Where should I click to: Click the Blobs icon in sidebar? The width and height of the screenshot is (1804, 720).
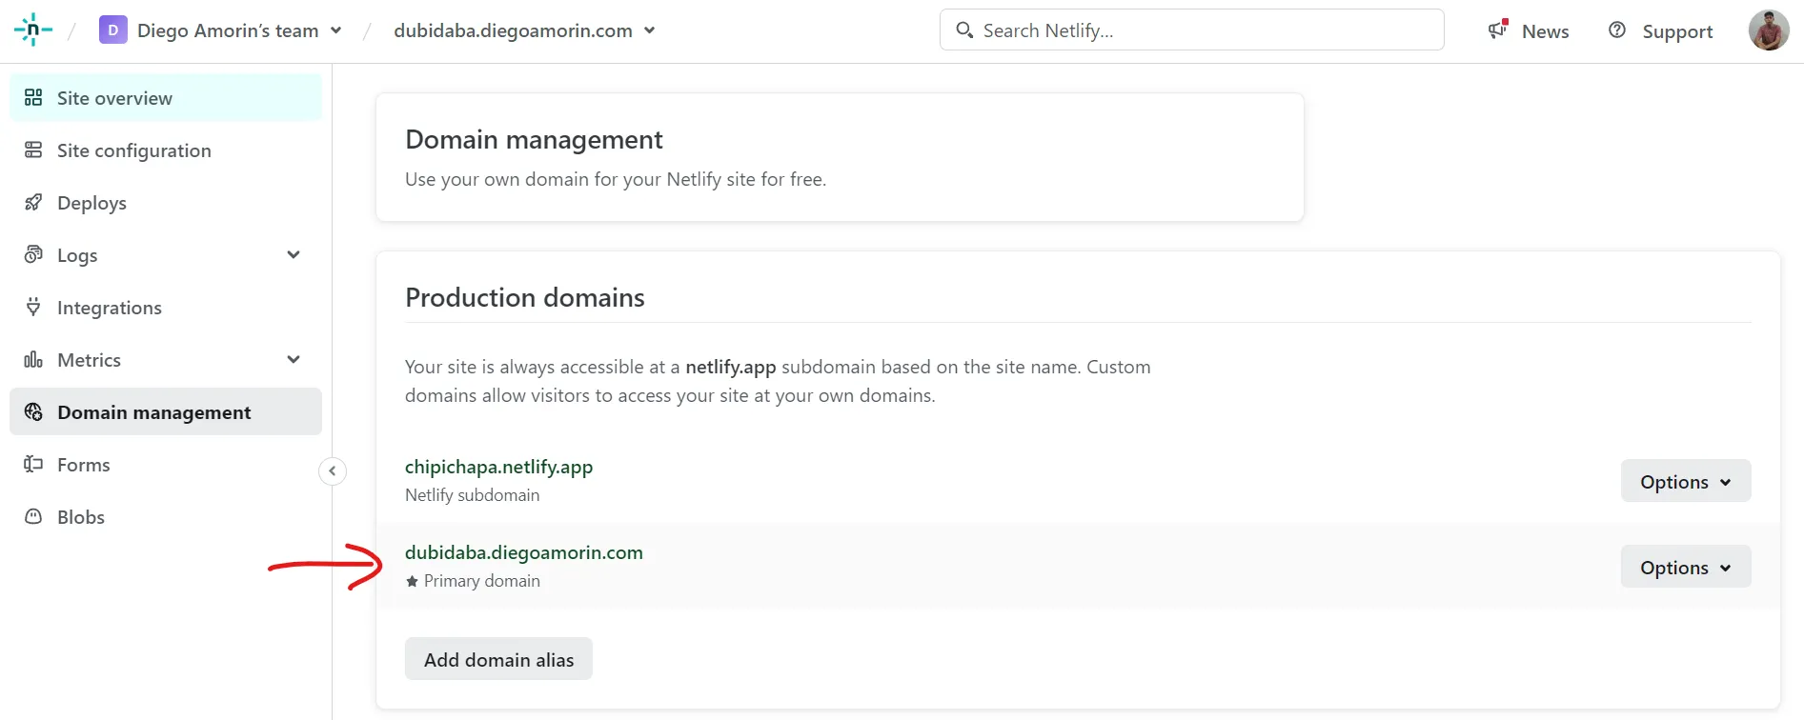33,516
